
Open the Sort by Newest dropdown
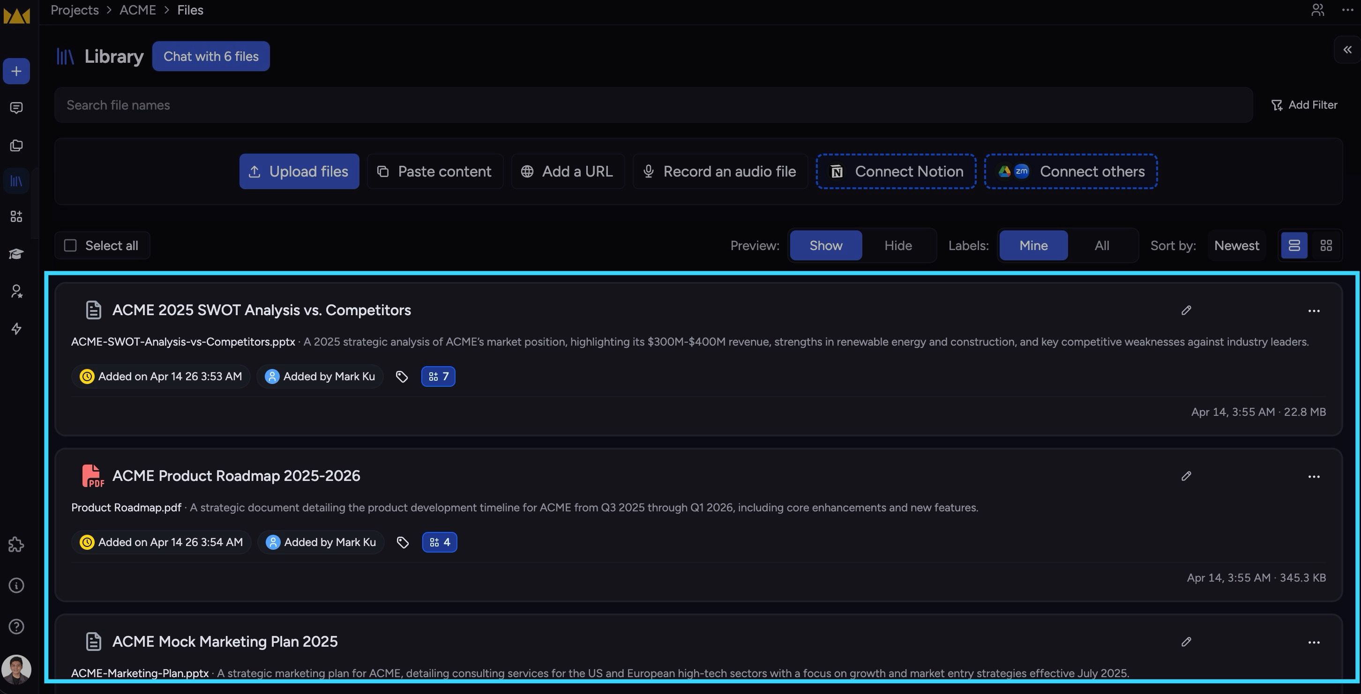[1236, 245]
